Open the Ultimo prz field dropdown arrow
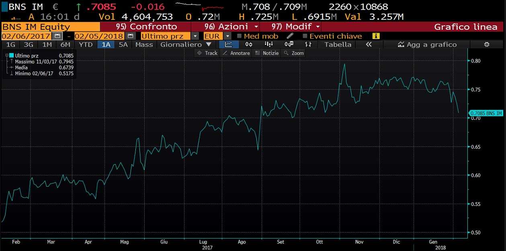This screenshot has width=506, height=251. pyautogui.click(x=195, y=36)
